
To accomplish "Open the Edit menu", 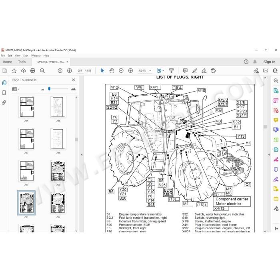I will pyautogui.click(x=10, y=56).
